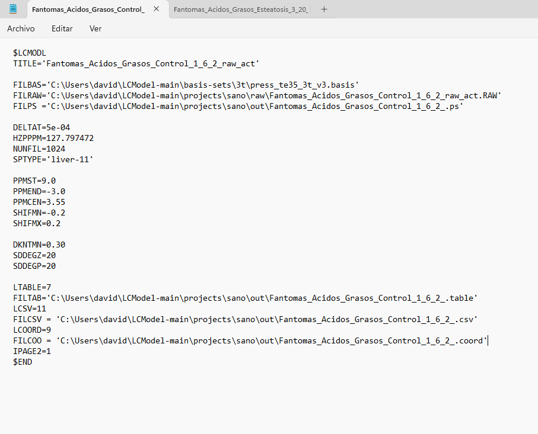
Task: Place cursor on SPTYPE='liver-11' line
Action: pos(53,159)
